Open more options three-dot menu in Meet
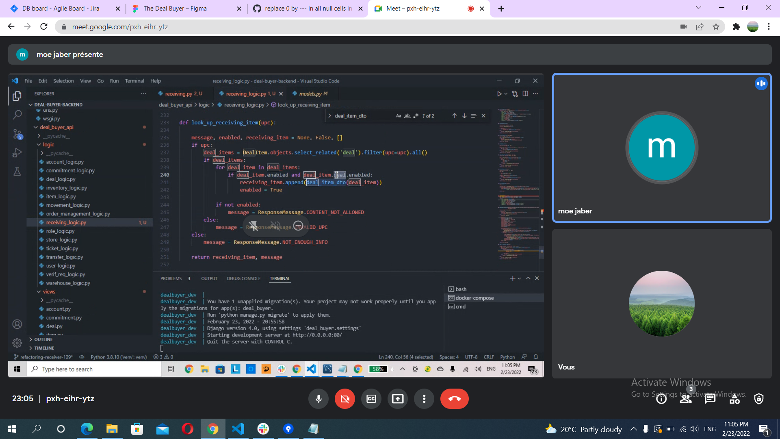 (x=424, y=399)
